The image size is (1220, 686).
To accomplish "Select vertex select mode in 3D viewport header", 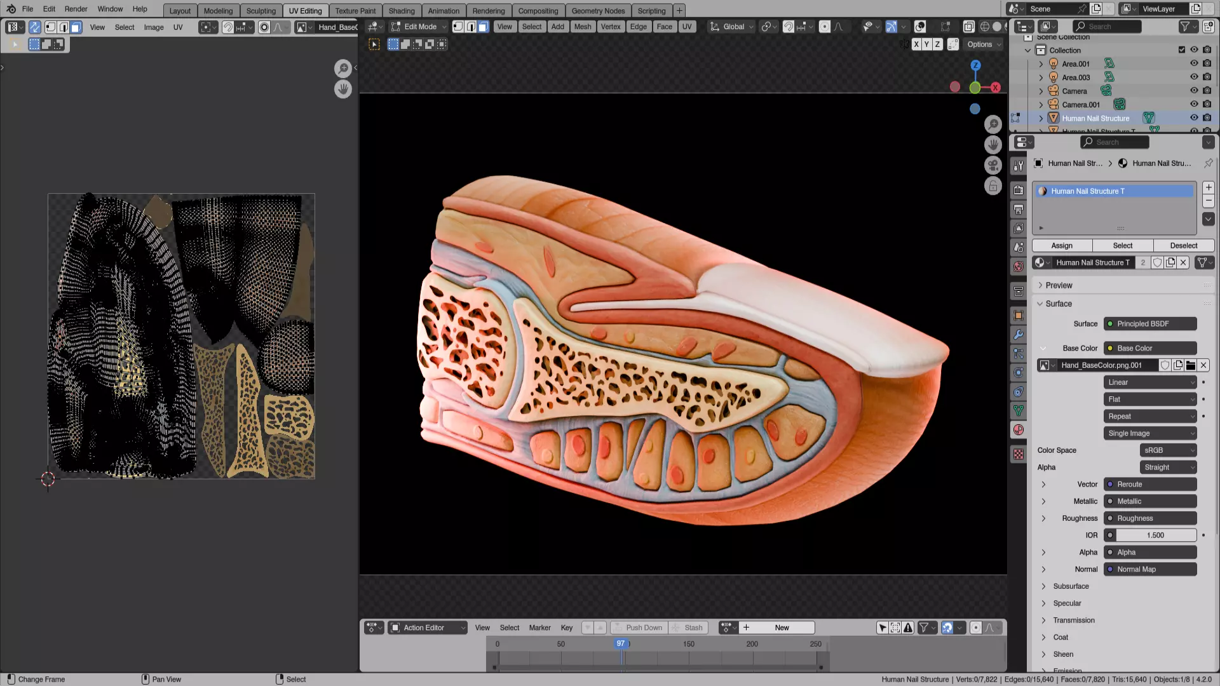I will (458, 27).
